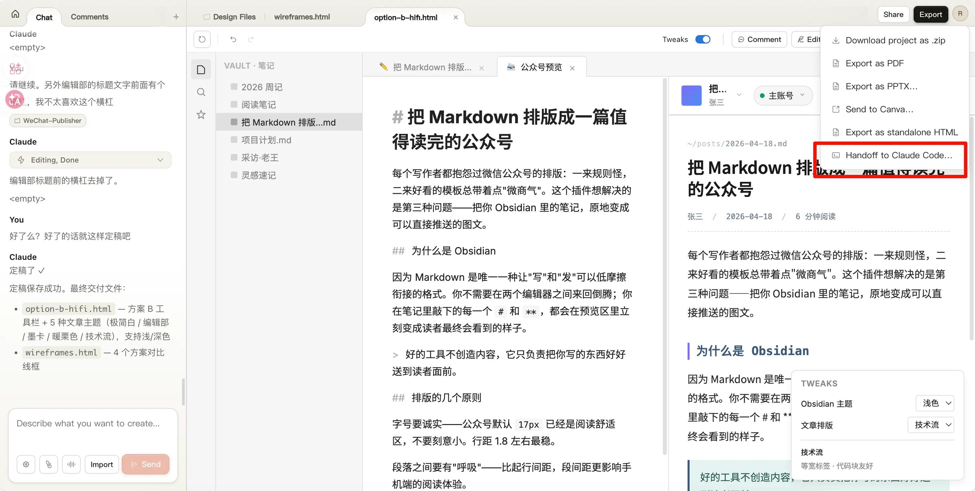The height and width of the screenshot is (491, 975).
Task: Open chat settings gear icon
Action: point(26,464)
